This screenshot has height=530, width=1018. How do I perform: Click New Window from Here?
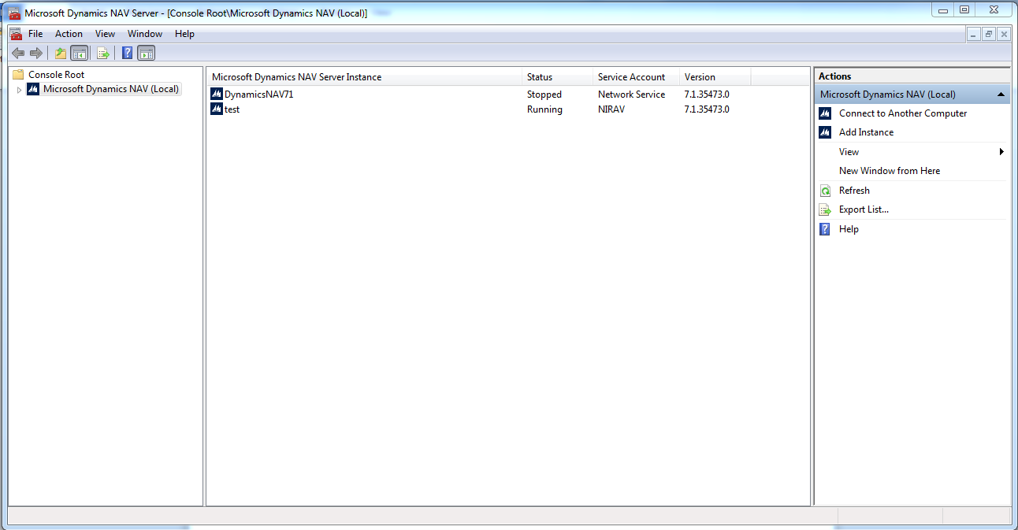tap(890, 170)
